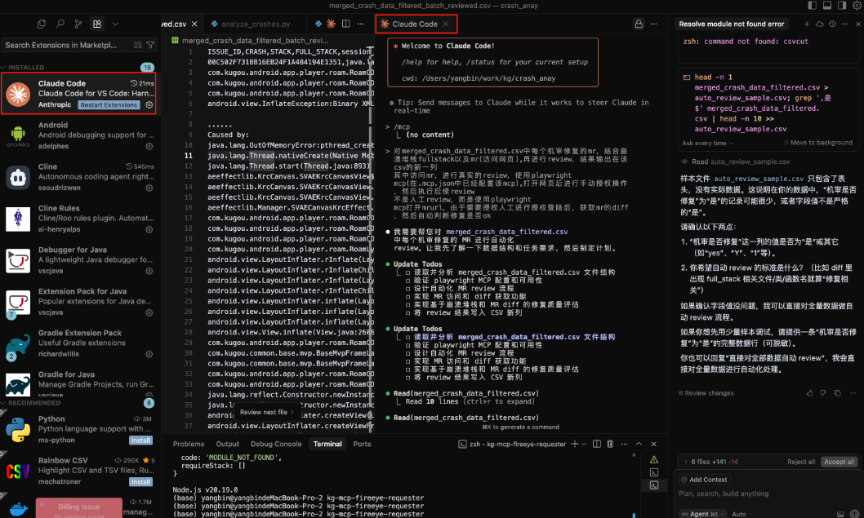
Task: Install the Python extension
Action: [x=140, y=441]
